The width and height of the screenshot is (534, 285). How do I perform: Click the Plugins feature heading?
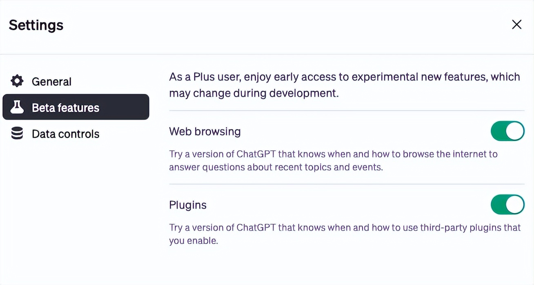pyautogui.click(x=188, y=205)
